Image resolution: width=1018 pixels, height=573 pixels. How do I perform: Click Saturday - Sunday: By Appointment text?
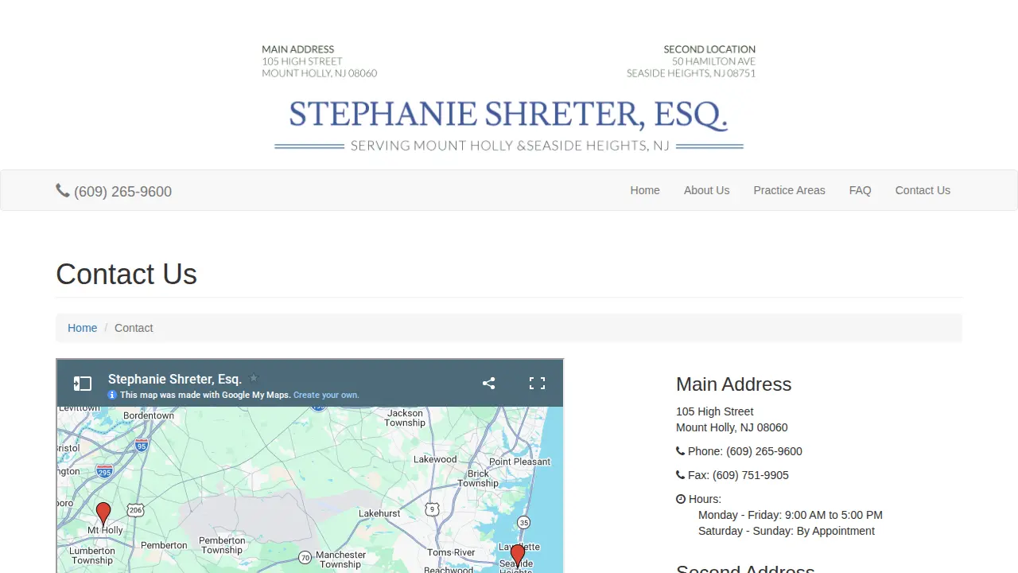tap(787, 531)
